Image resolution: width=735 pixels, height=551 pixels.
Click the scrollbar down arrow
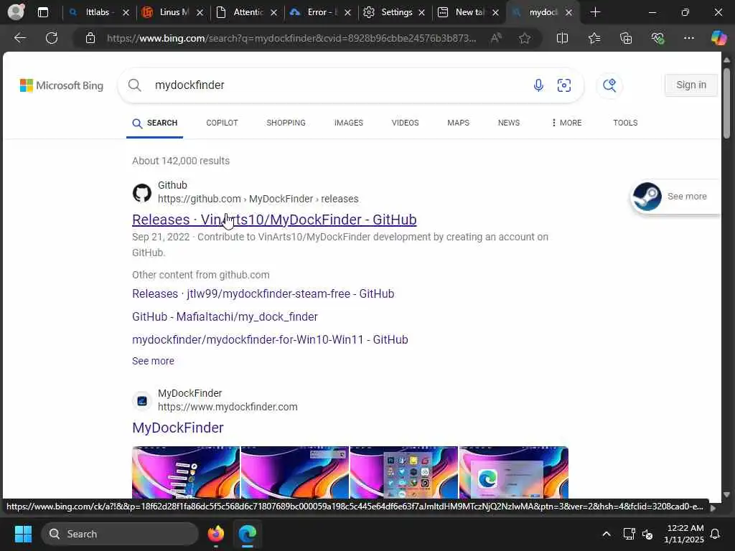tap(726, 494)
